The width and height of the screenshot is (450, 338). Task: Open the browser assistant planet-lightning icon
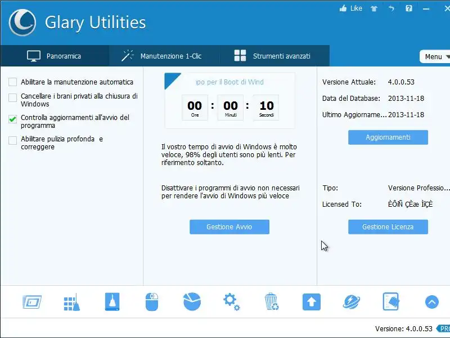point(351,302)
